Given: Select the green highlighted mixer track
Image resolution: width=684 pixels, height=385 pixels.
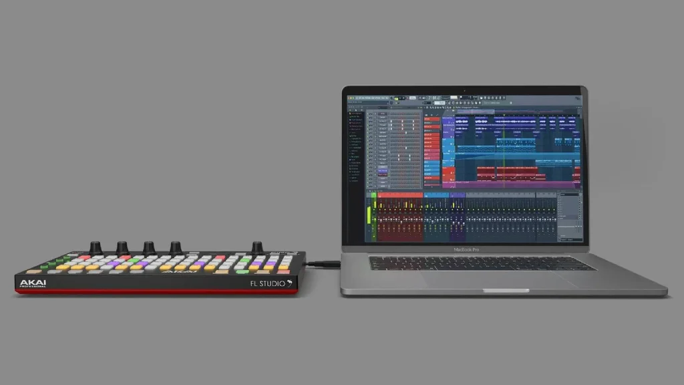Looking at the screenshot, I should click(374, 217).
